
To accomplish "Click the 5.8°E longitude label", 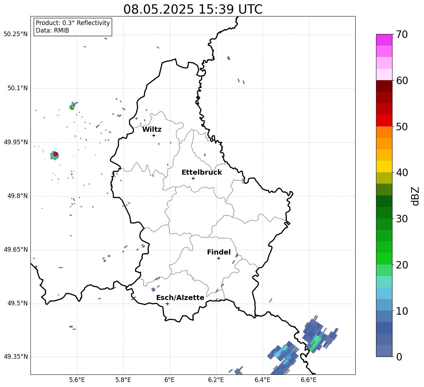I will click(123, 380).
